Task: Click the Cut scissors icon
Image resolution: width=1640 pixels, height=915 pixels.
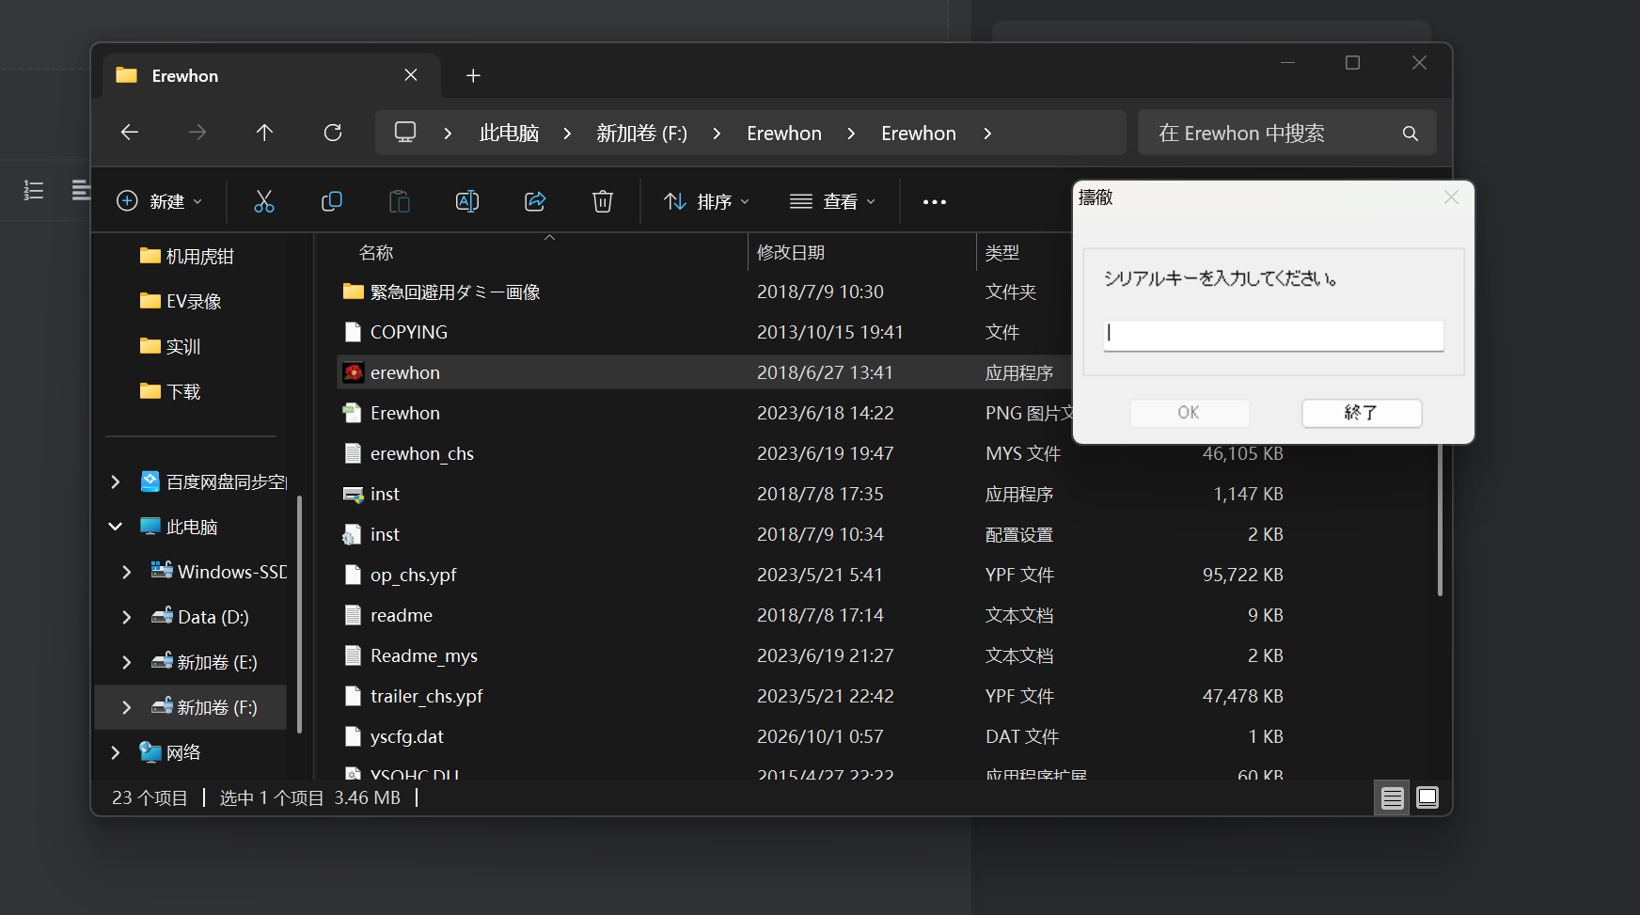Action: [264, 201]
